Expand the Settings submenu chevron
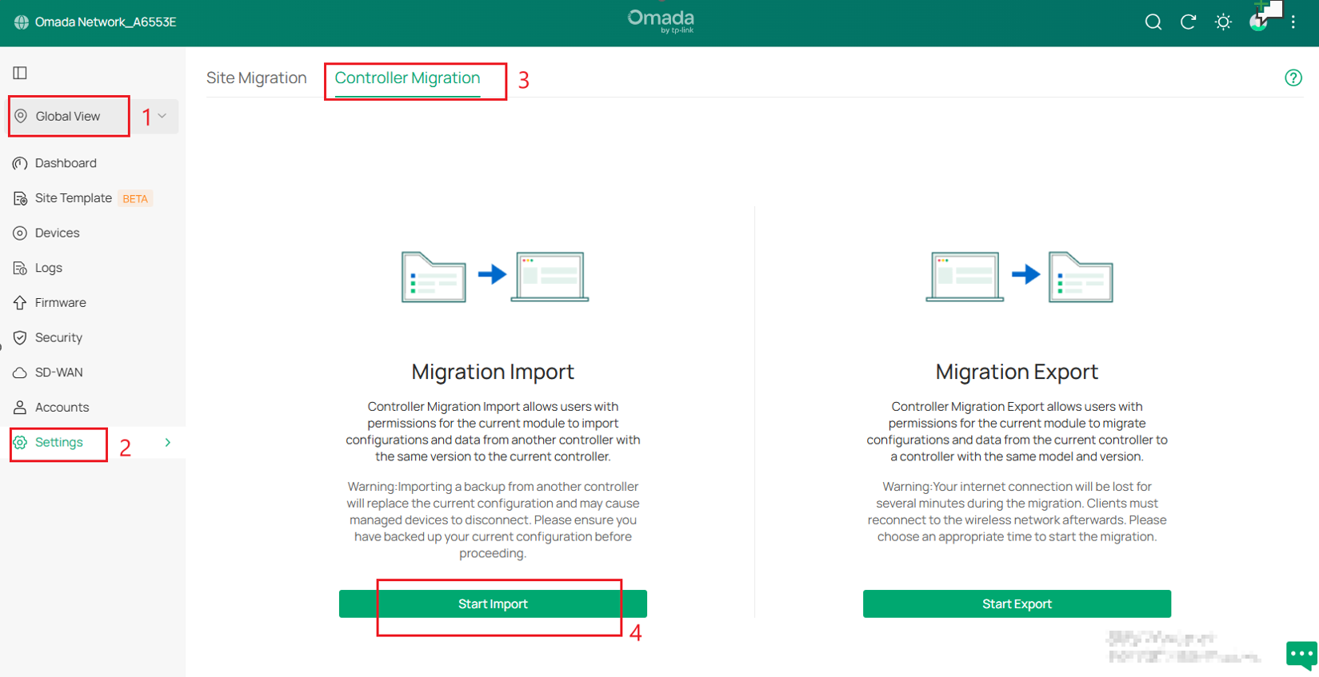The width and height of the screenshot is (1319, 677). tap(168, 442)
